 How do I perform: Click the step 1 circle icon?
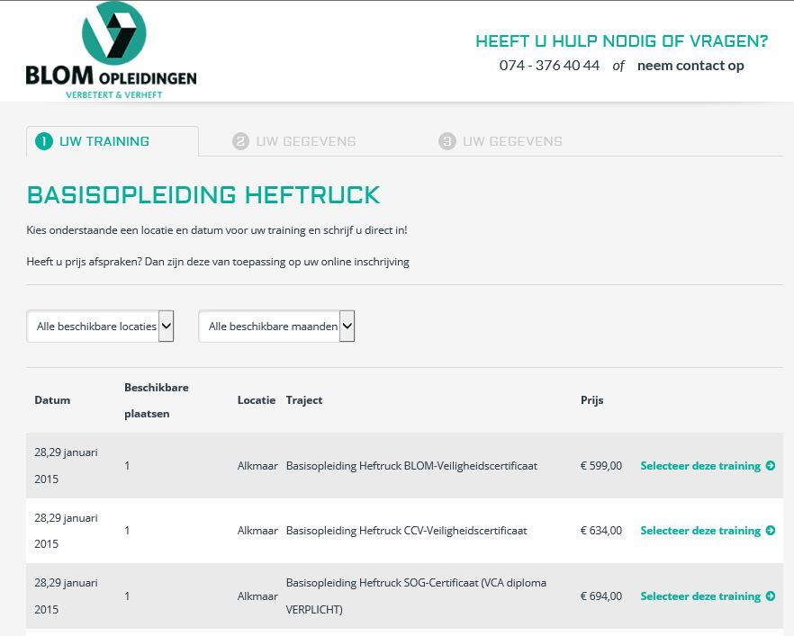(x=43, y=141)
